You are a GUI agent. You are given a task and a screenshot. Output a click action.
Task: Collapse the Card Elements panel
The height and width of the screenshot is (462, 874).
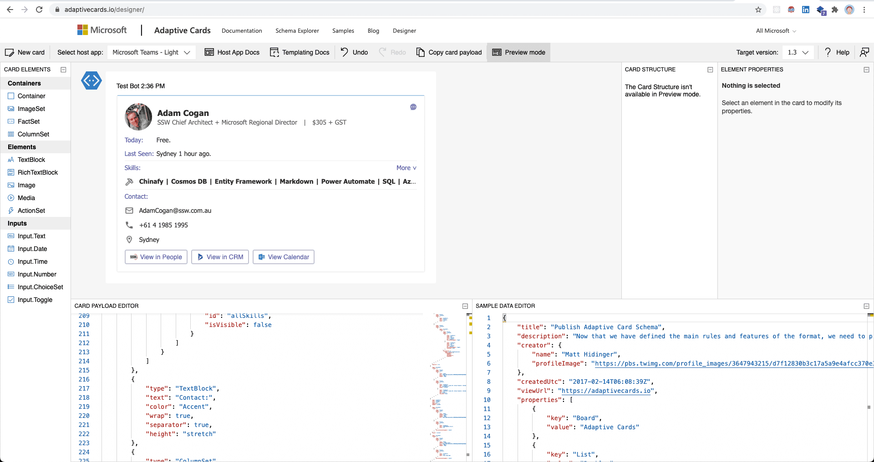point(63,70)
